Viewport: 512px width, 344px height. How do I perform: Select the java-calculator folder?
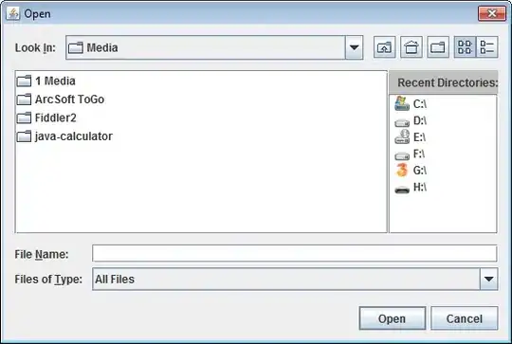point(64,136)
